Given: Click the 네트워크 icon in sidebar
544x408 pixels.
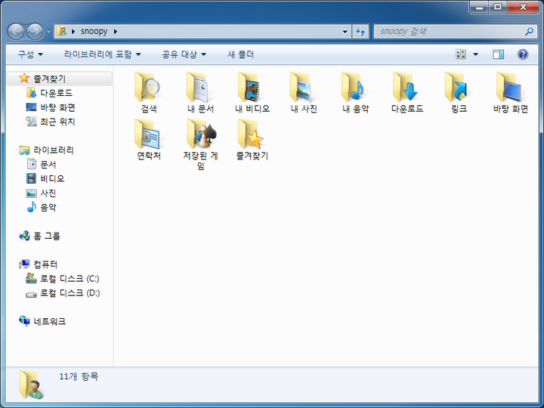Looking at the screenshot, I should tap(24, 321).
